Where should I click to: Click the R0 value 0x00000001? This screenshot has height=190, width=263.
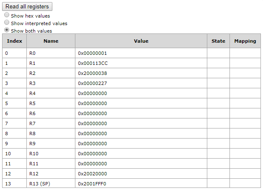[93, 53]
